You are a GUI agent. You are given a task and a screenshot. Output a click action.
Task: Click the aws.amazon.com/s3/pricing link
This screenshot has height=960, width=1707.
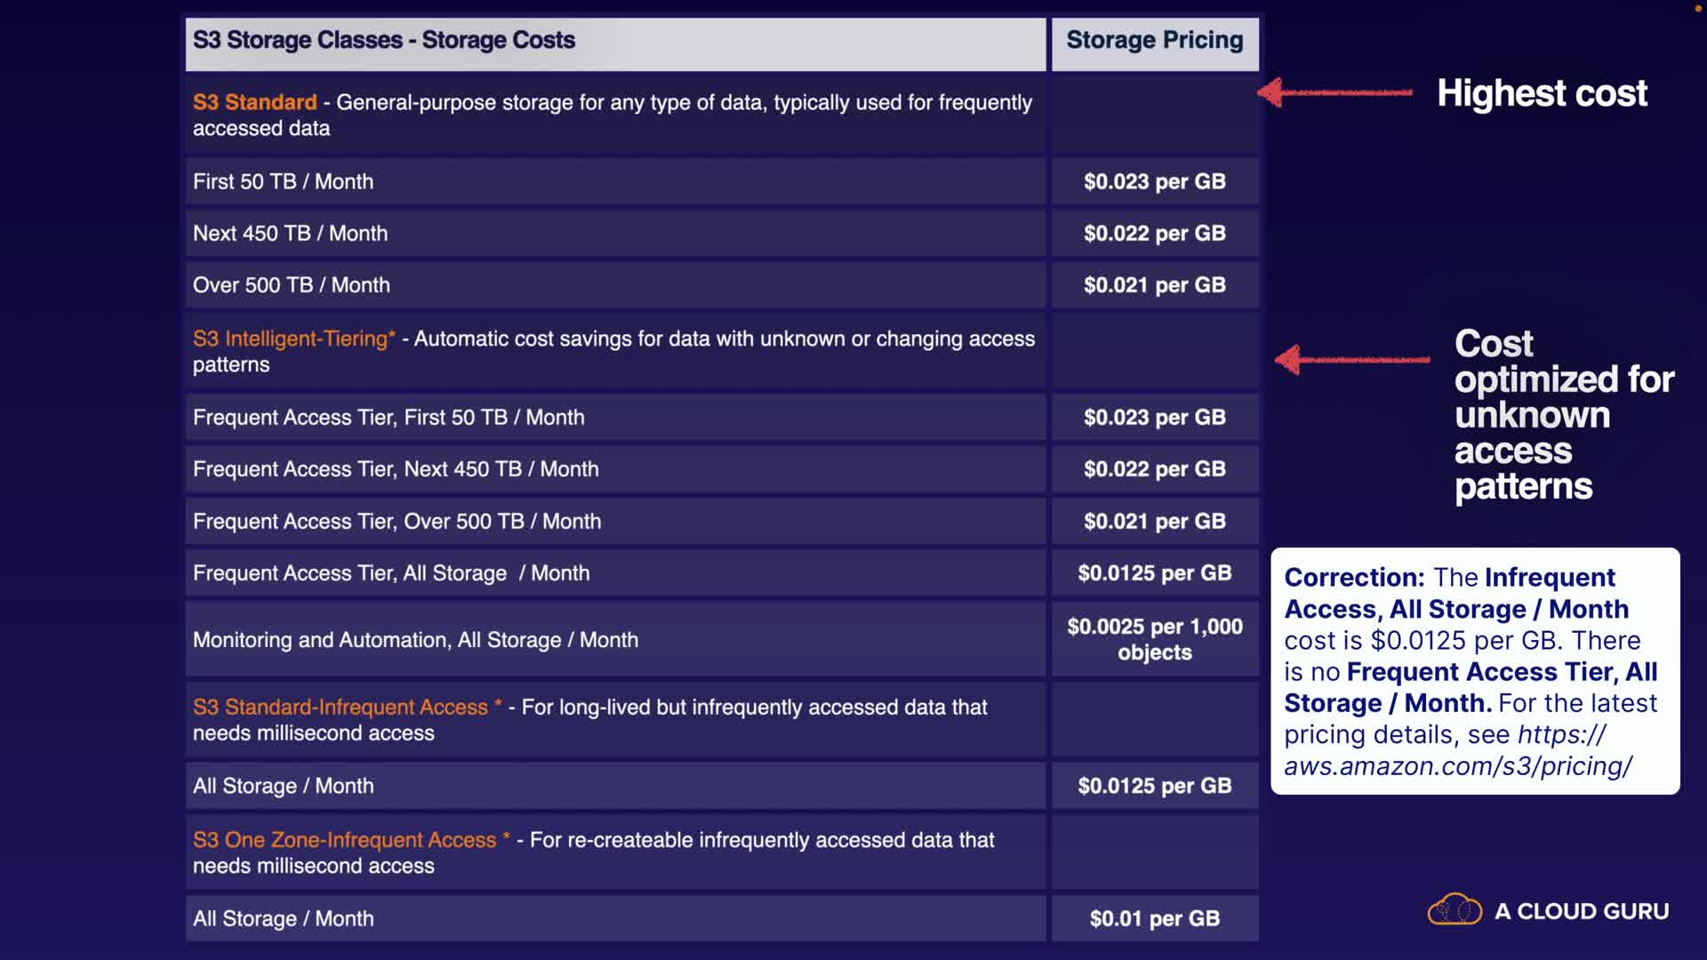[1457, 765]
